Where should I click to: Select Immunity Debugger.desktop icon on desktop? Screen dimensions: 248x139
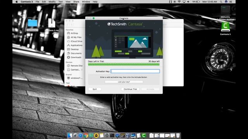click(x=226, y=13)
